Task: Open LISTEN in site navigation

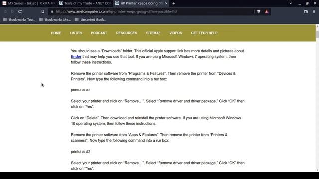Action: click(76, 33)
